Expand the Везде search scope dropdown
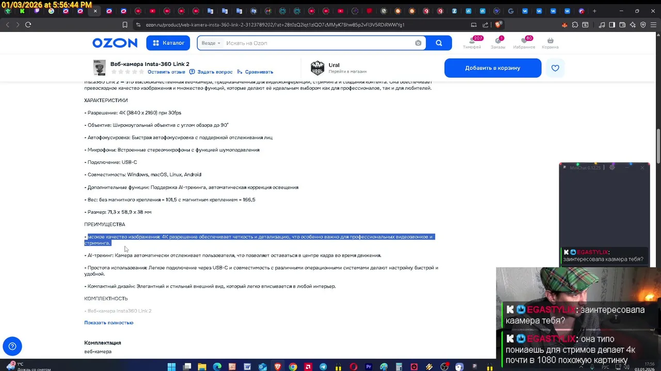The image size is (661, 371). click(211, 43)
